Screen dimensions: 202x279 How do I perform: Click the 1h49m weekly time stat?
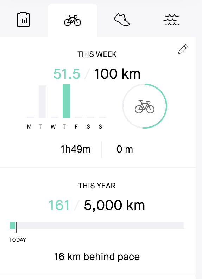coord(76,149)
